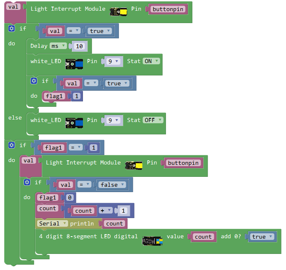The width and height of the screenshot is (286, 270).
Task: Click the else label of first if block
Action: coord(15,118)
